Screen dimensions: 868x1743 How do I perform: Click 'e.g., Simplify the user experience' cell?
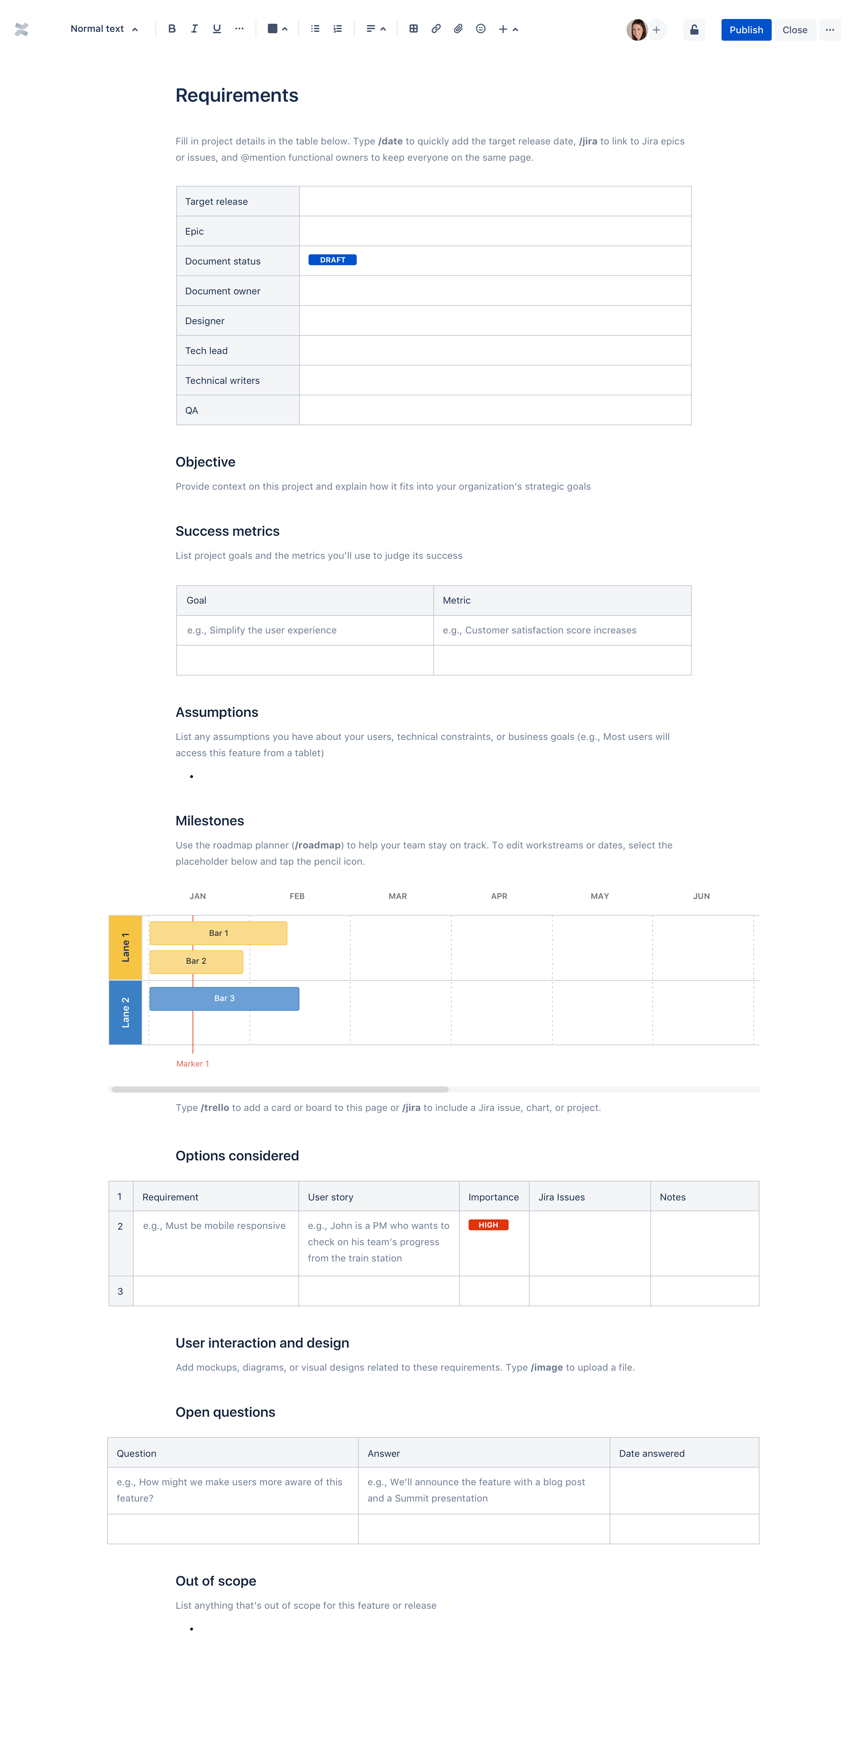point(304,631)
